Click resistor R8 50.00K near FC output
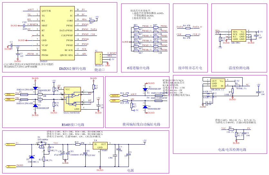Image resolution: width=269 pixels, height=175 pixels. 238,86
